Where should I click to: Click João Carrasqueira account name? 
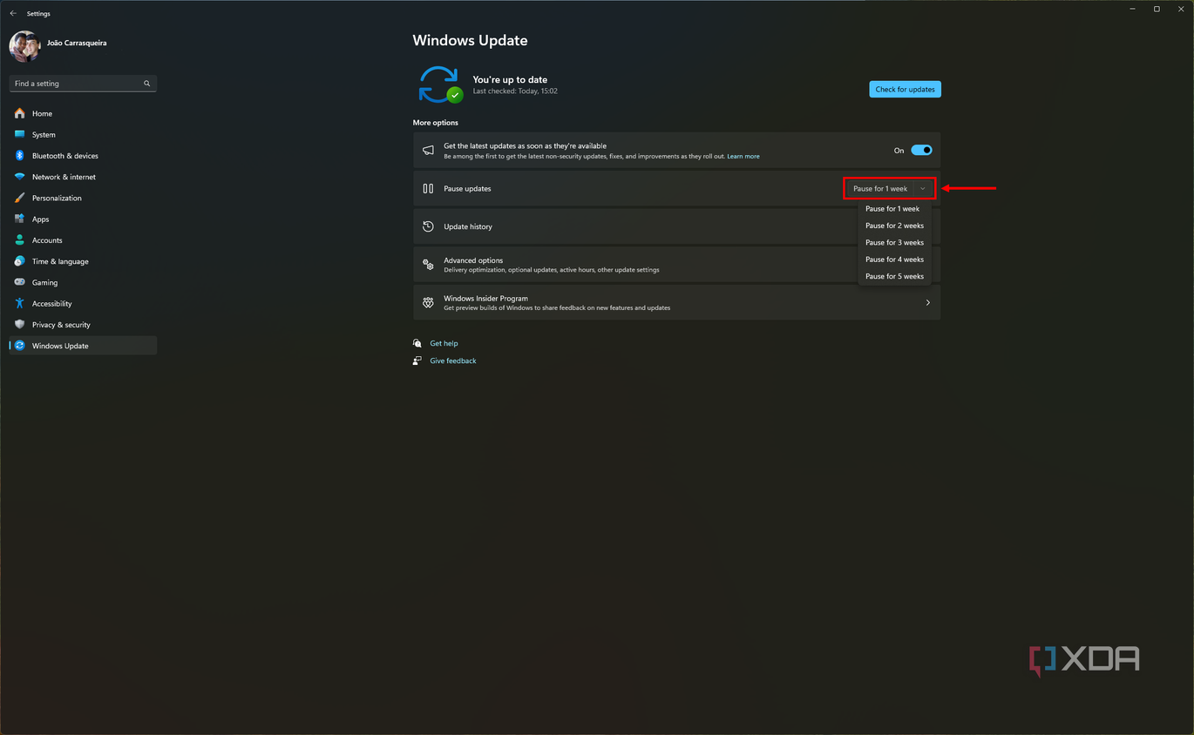(77, 43)
